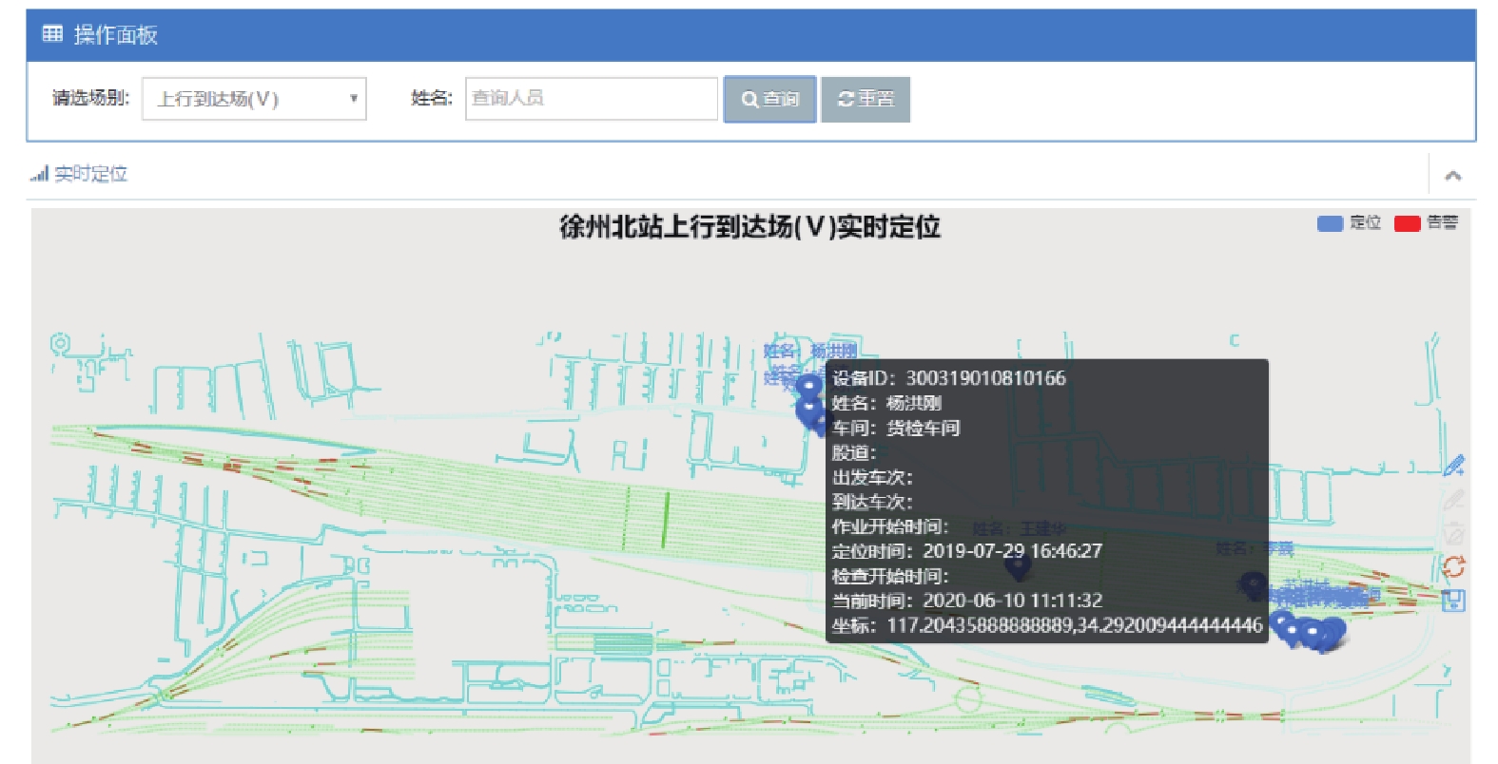Image resolution: width=1498 pixels, height=764 pixels.
Task: Click the 操作面板 grid icon
Action: coord(52,34)
